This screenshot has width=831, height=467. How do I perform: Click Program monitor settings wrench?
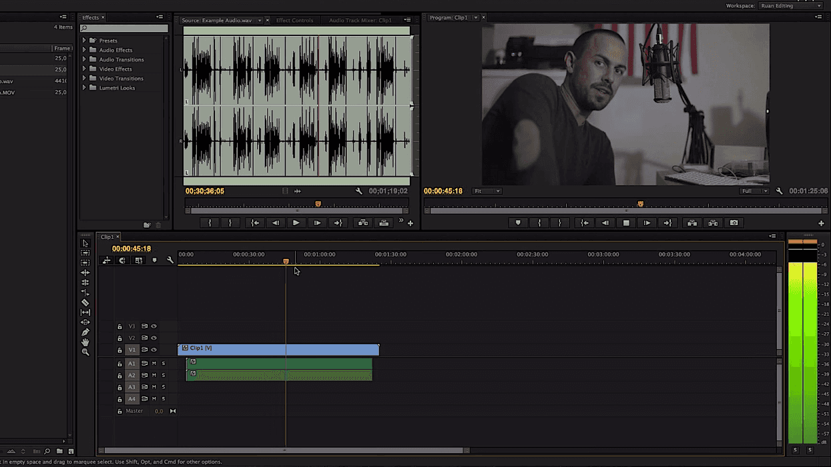779,191
